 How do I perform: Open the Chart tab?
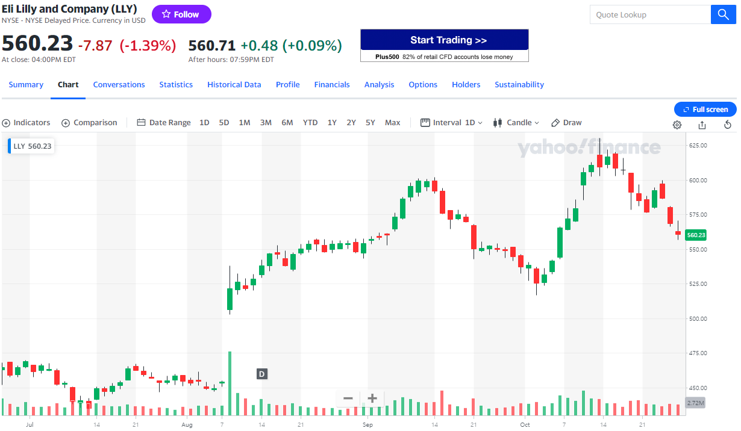pyautogui.click(x=68, y=85)
